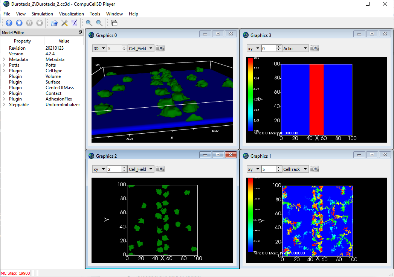
Task: Float the Model Editor panel
Action: point(80,33)
